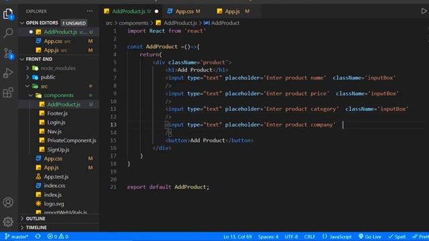429x241 pixels.
Task: Click Spaces: 4 indentation setting
Action: point(268,236)
